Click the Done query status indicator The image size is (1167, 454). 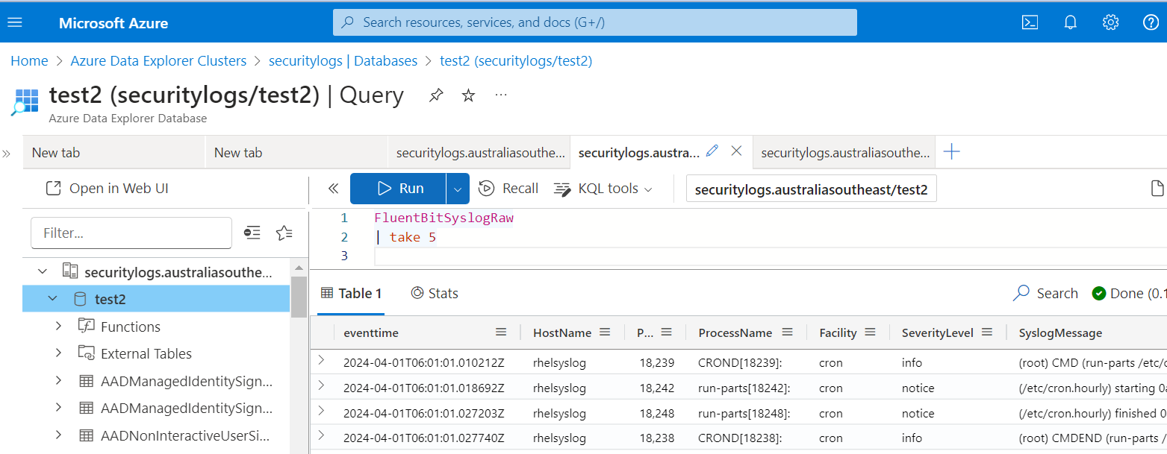click(x=1129, y=294)
